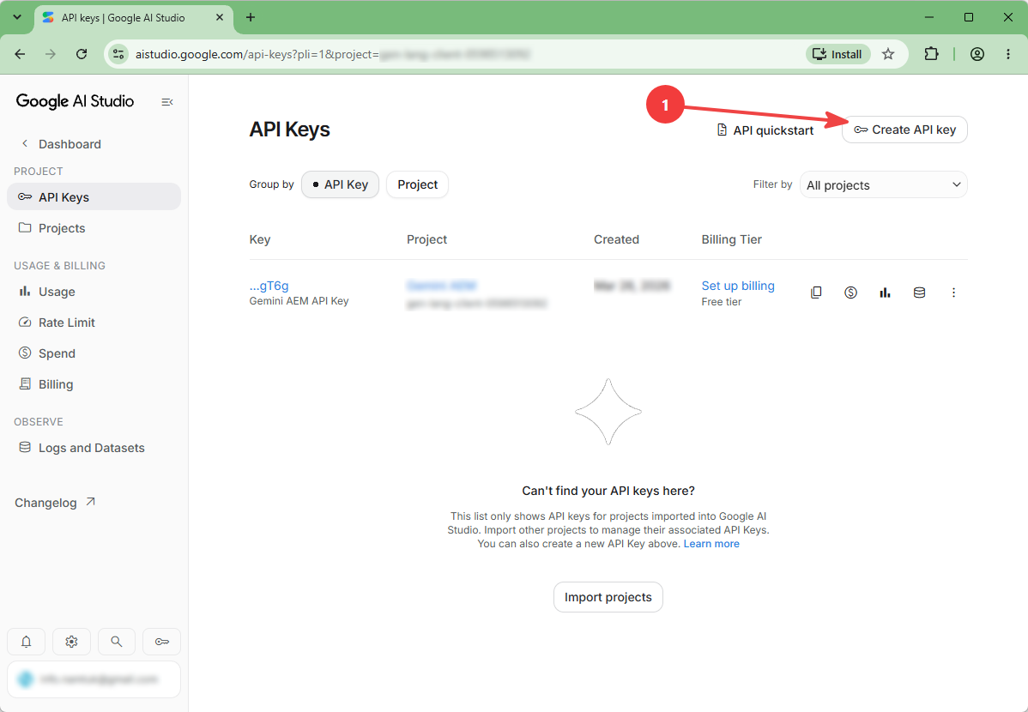
Task: Open the tab search chevron
Action: point(18,18)
